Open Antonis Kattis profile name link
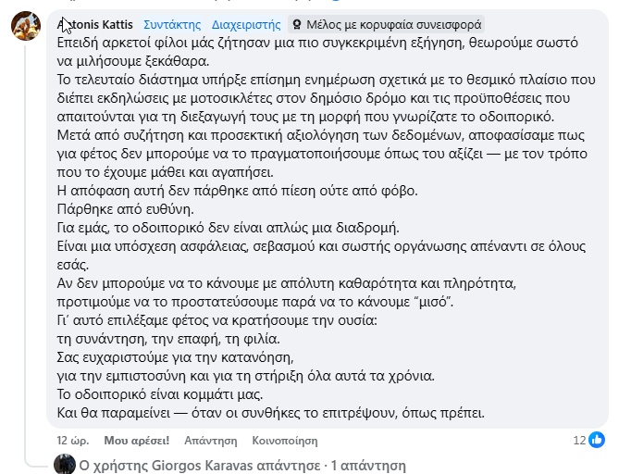 coord(98,24)
